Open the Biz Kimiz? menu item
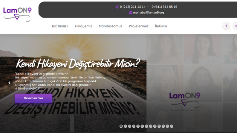 (x=60, y=26)
